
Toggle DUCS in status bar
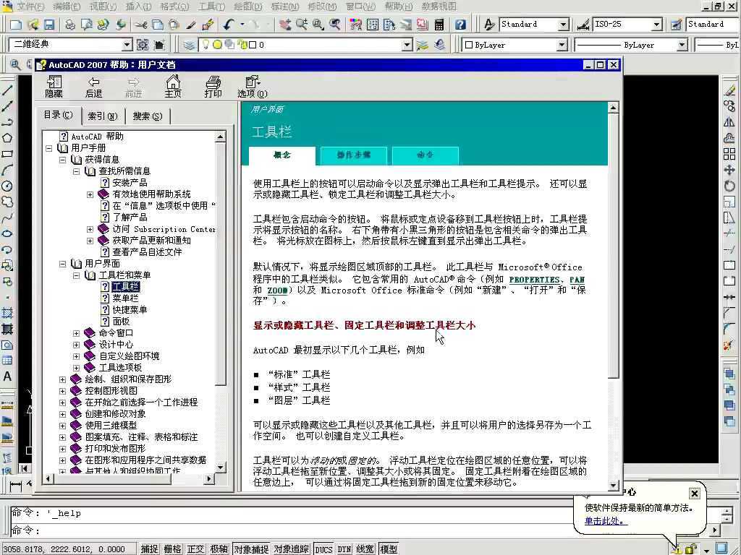323,549
